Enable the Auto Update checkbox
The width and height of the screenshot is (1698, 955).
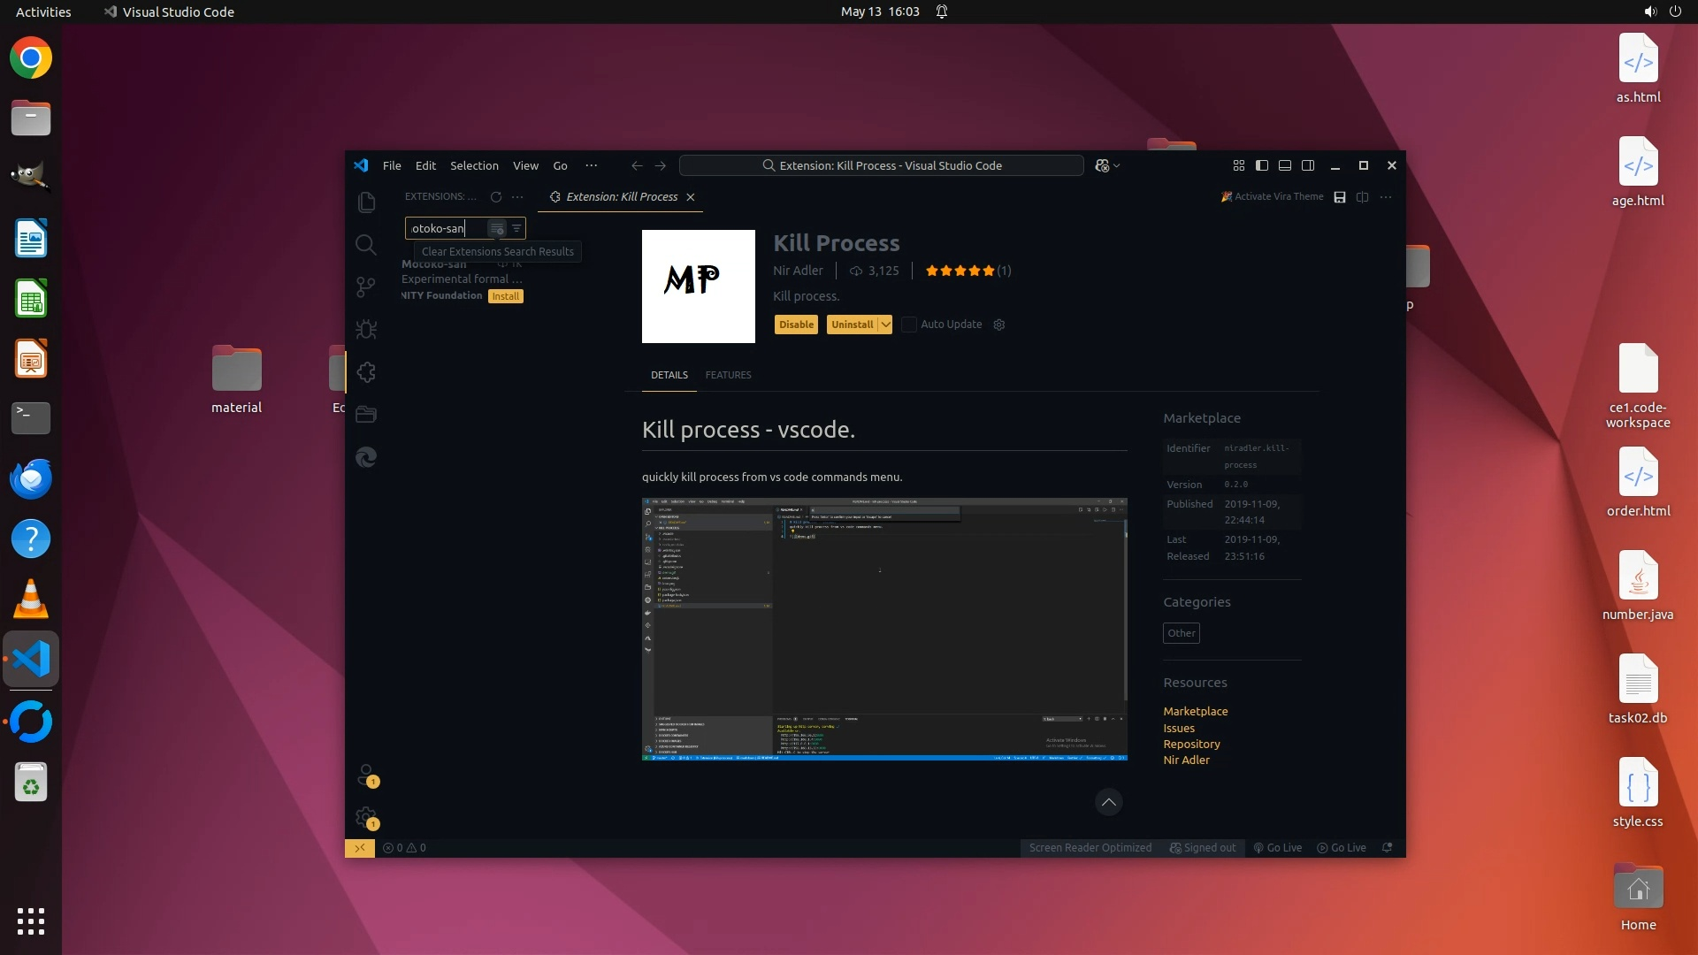coord(909,325)
